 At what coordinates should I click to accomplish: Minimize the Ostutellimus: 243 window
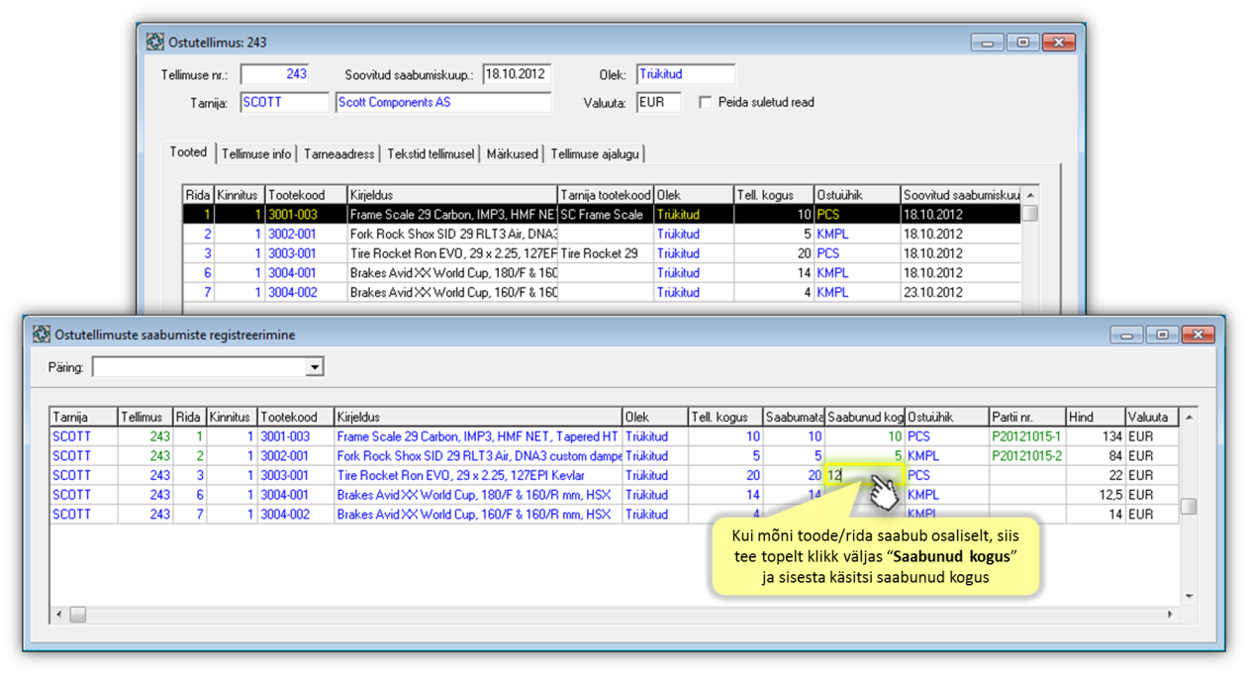pyautogui.click(x=986, y=43)
